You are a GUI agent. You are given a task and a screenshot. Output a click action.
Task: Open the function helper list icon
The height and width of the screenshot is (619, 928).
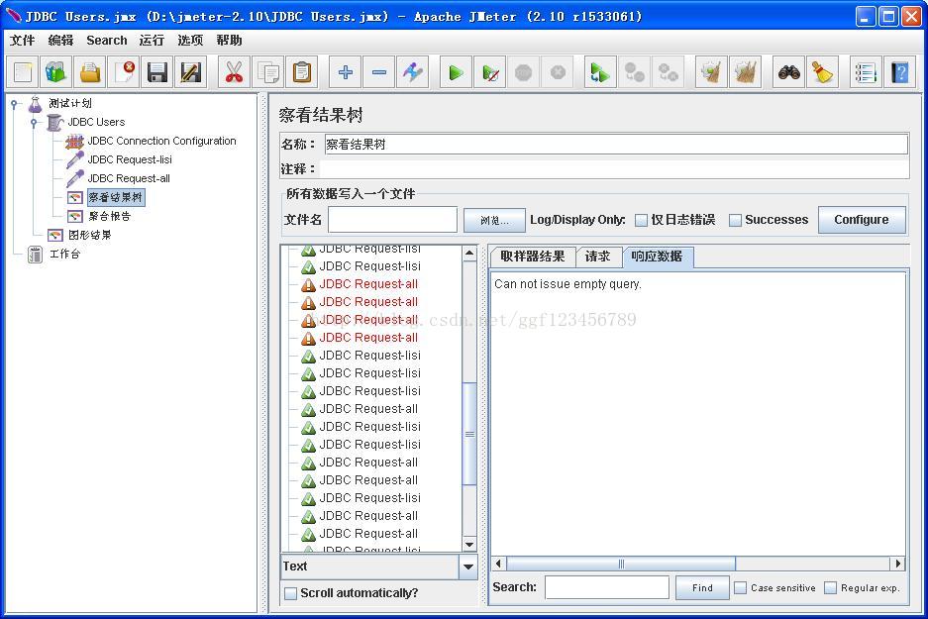866,72
